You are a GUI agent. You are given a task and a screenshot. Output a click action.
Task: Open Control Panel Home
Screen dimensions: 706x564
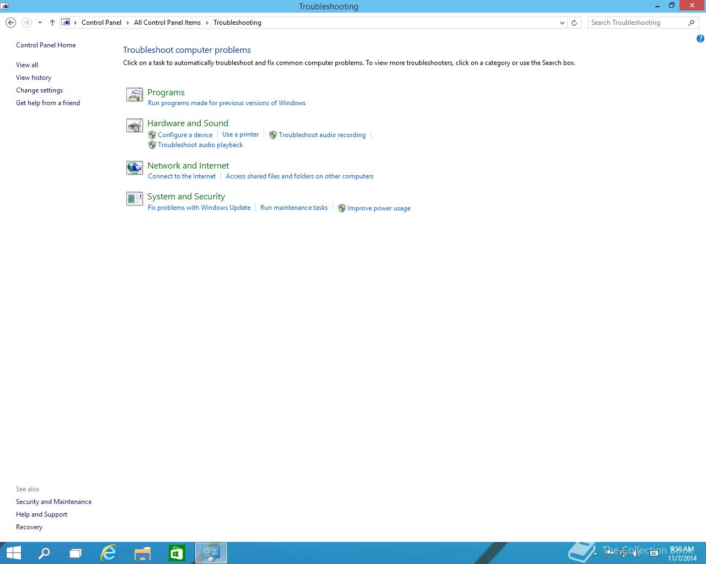46,45
